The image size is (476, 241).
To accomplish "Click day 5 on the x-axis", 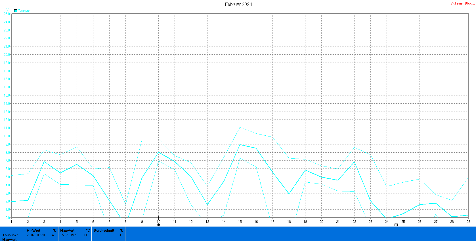I will pos(77,222).
